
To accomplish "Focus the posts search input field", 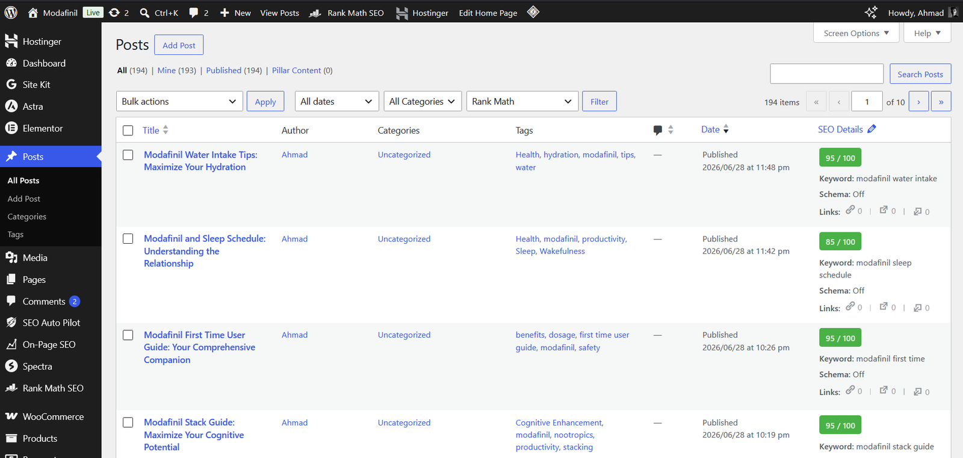I will 826,74.
